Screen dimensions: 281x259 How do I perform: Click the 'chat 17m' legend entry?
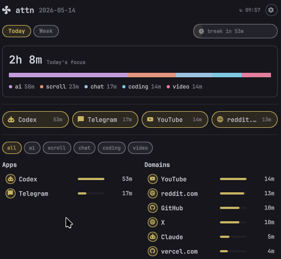tap(101, 87)
